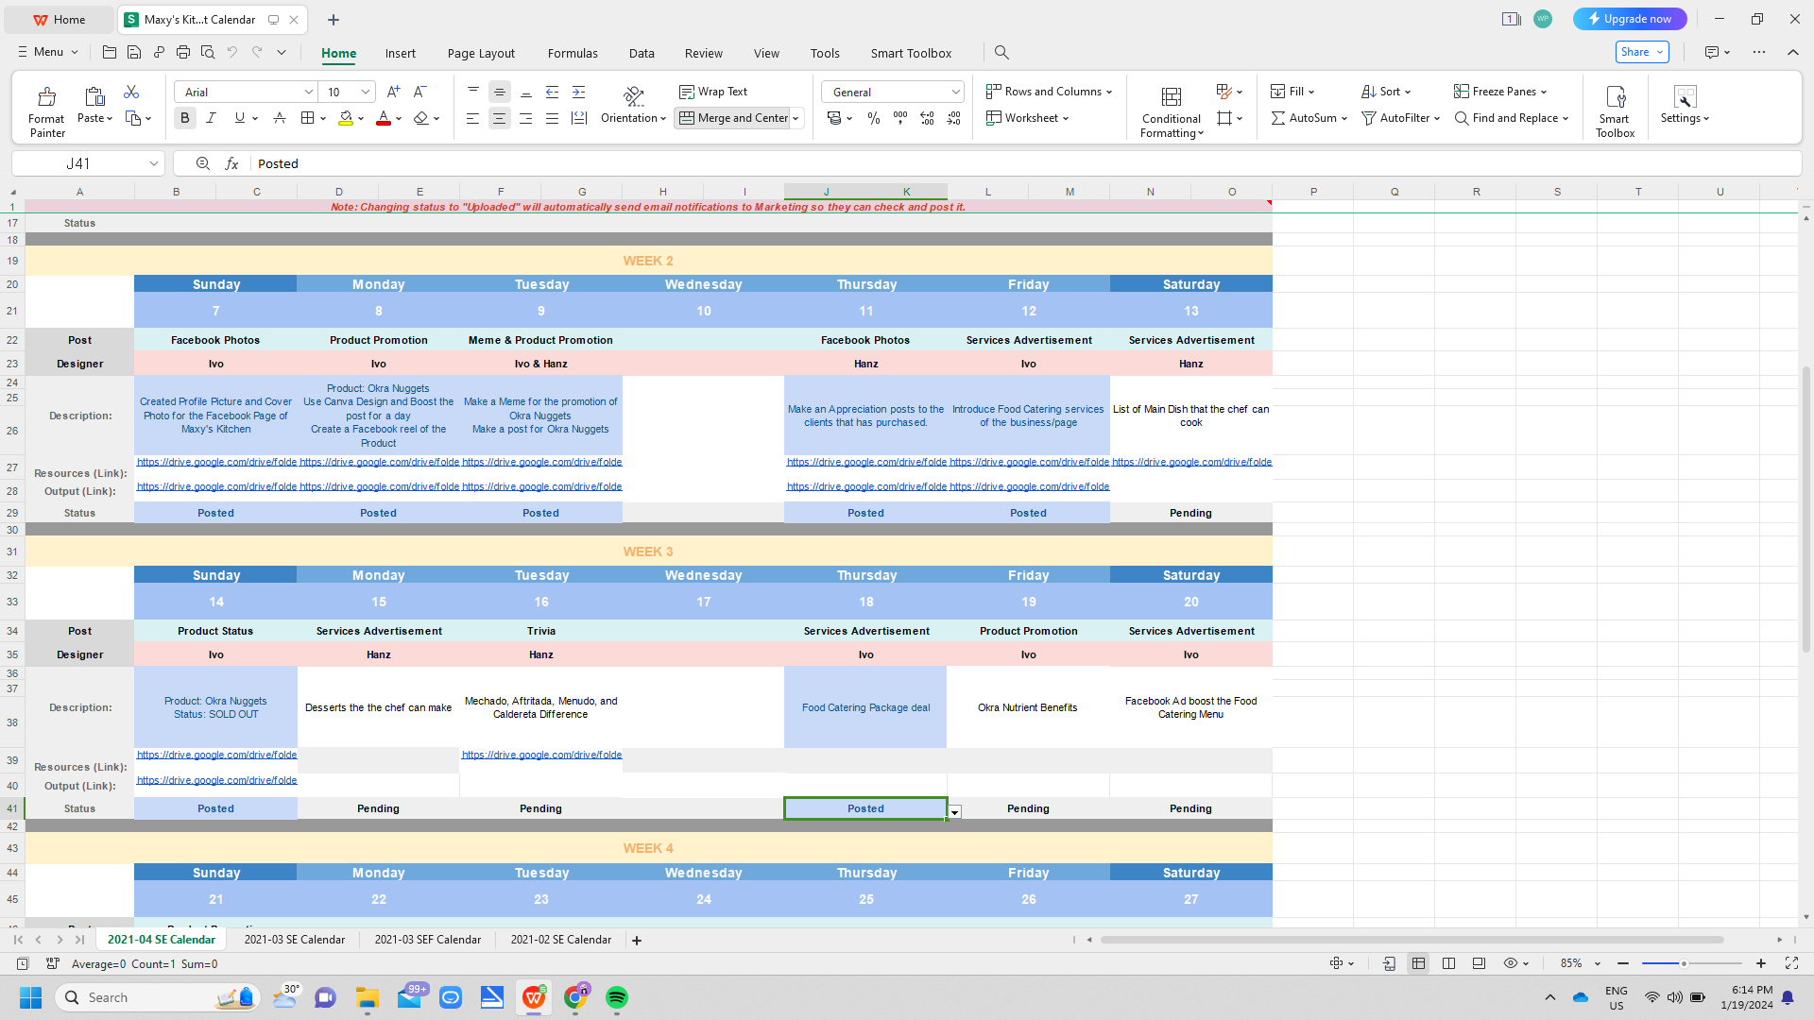Toggle Normal view in status bar
The height and width of the screenshot is (1020, 1814).
tap(1418, 963)
